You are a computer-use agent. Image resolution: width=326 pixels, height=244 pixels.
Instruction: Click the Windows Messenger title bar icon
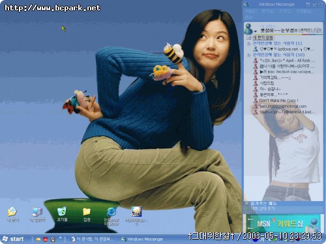click(246, 5)
